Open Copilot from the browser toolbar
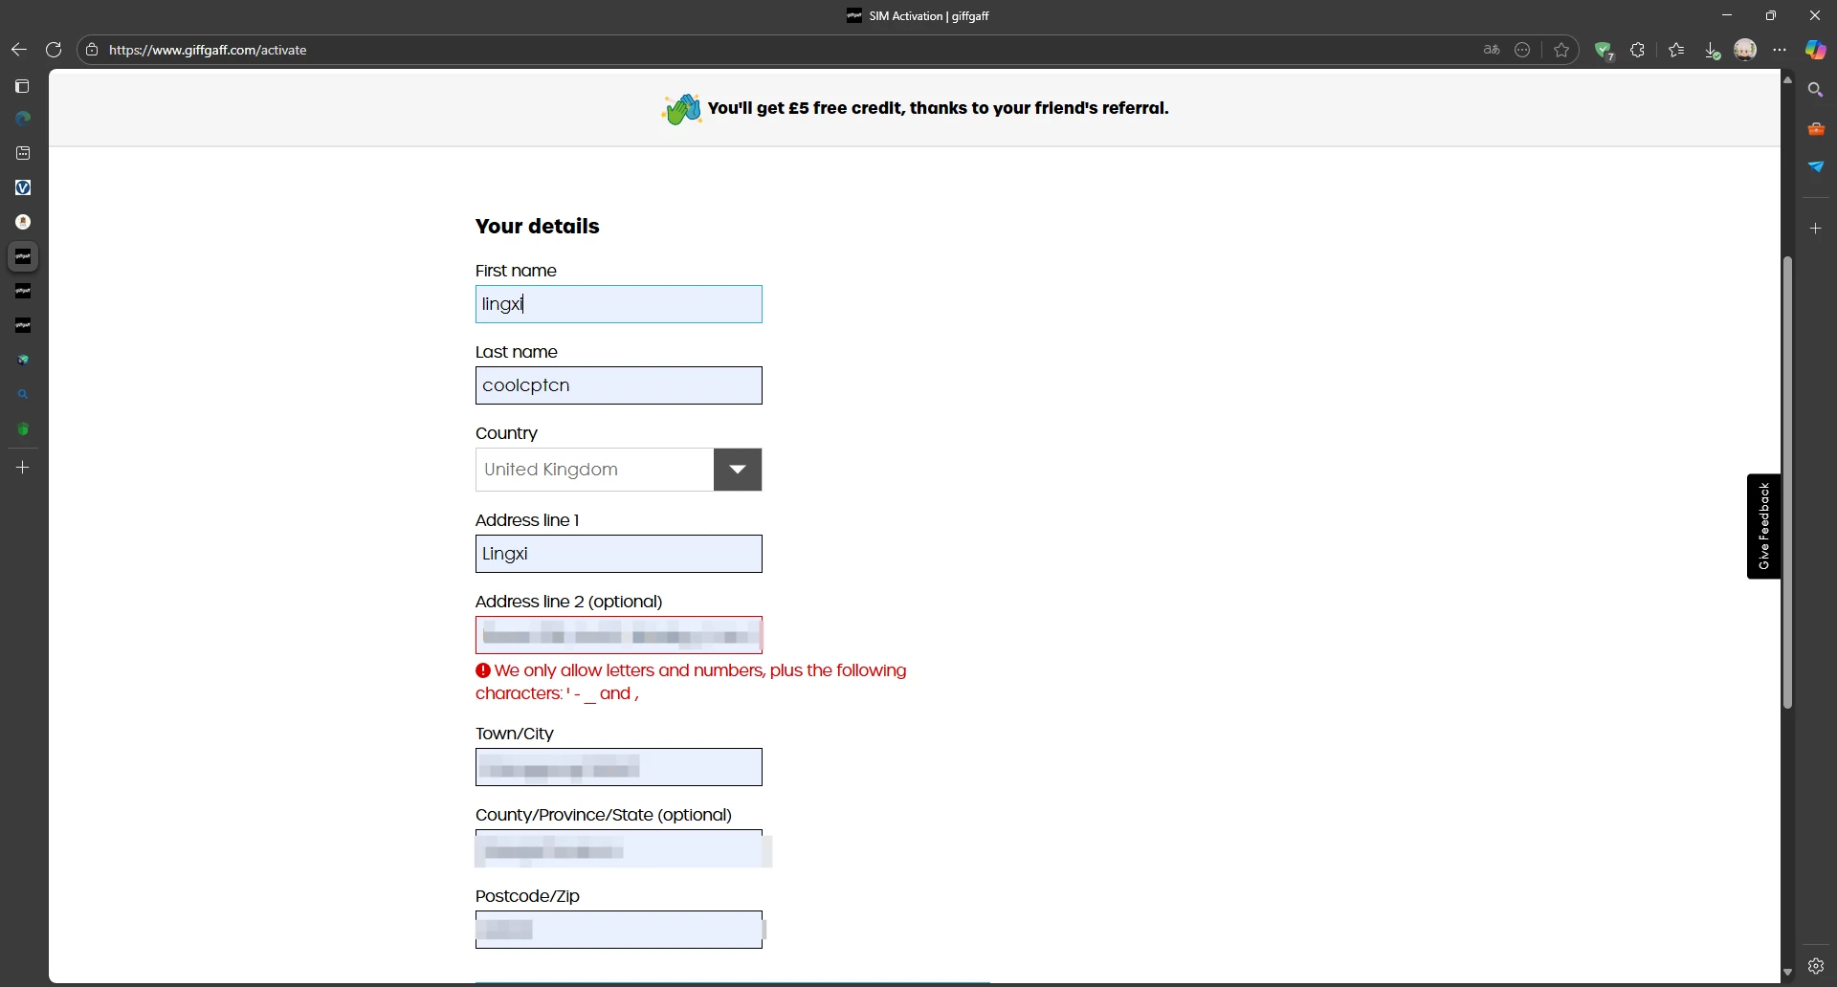The width and height of the screenshot is (1837, 987). (1817, 50)
